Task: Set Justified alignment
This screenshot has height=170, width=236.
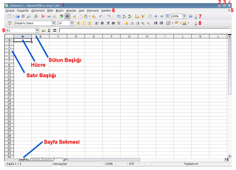Action: pos(113,23)
